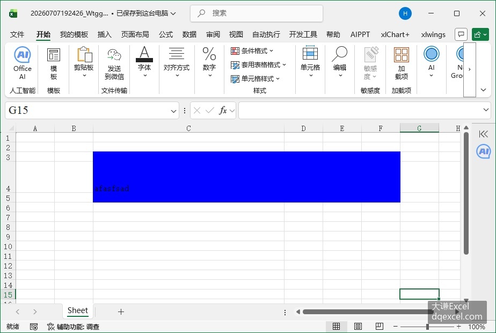The width and height of the screenshot is (496, 333).
Task: Confirm formula entry with checkmark icon
Action: (209, 110)
